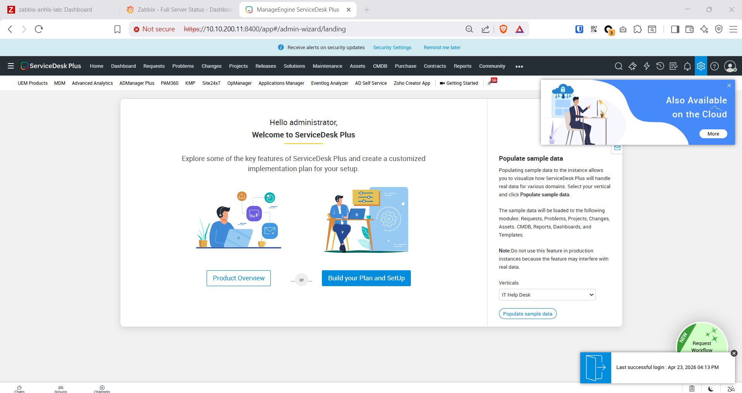Click the search magnifier in ServiceDesk header
This screenshot has width=742, height=393.
point(619,66)
